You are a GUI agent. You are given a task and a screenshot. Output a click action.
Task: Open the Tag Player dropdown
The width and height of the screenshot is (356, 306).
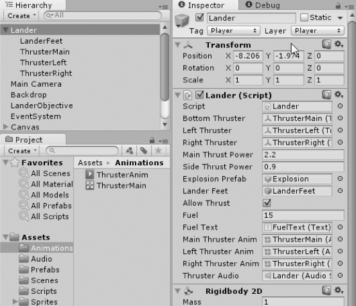tap(233, 31)
